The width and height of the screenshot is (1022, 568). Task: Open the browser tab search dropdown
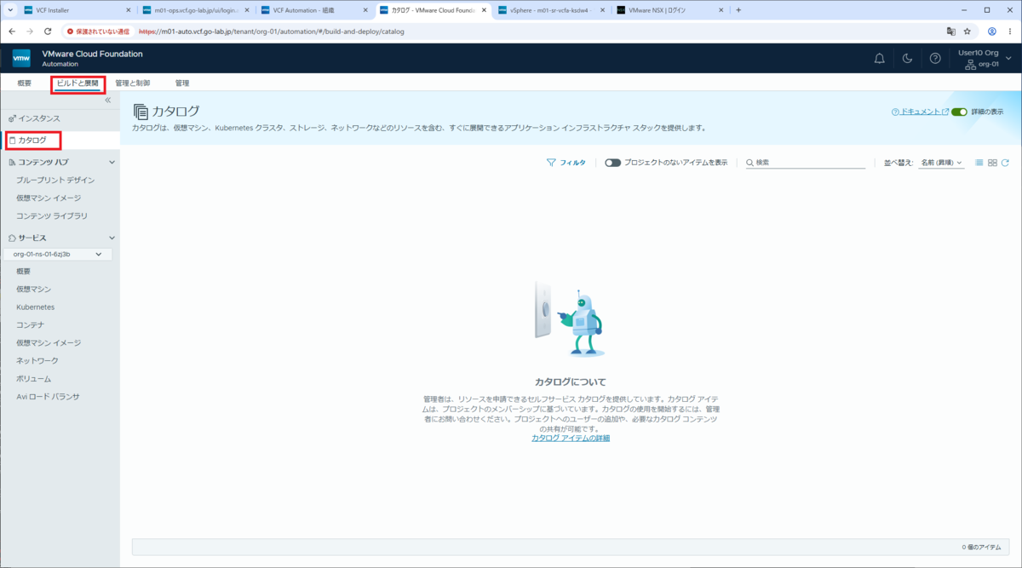tap(9, 10)
